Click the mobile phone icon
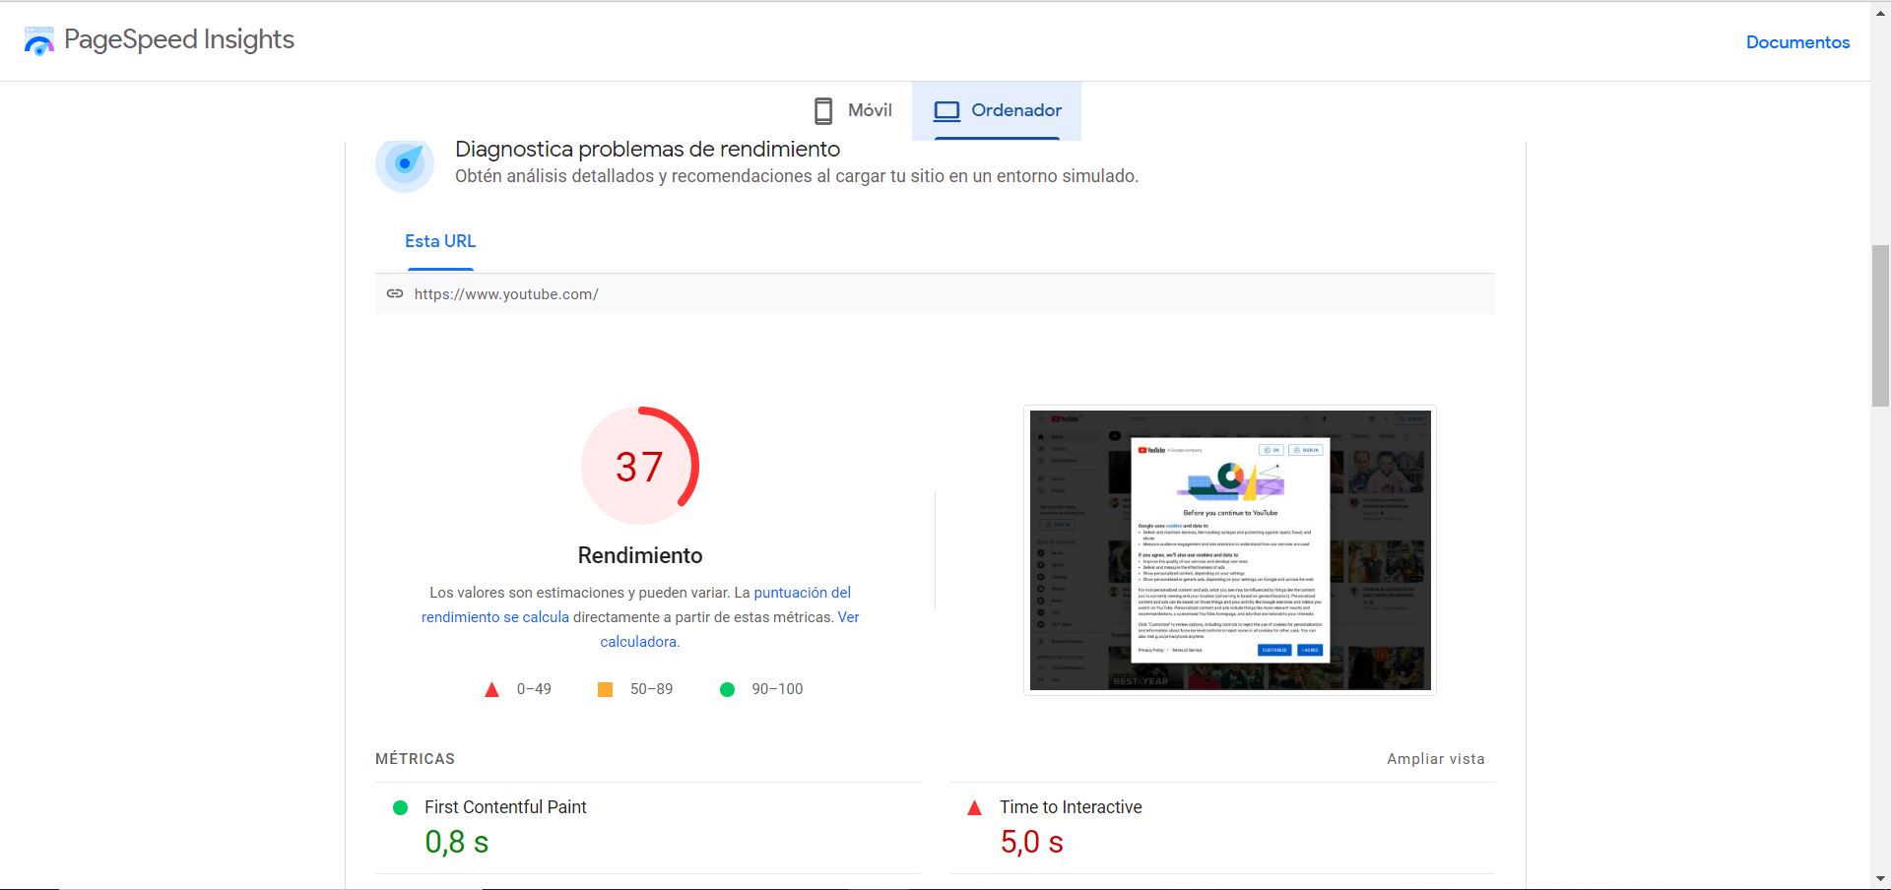The height and width of the screenshot is (890, 1891). [x=823, y=110]
